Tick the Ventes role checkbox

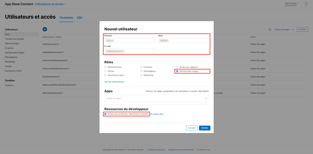[105, 71]
